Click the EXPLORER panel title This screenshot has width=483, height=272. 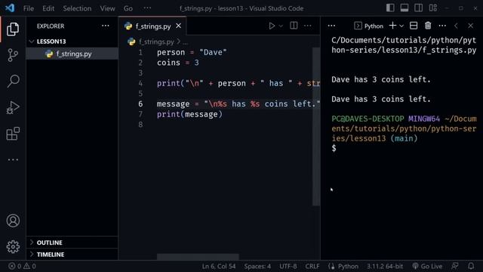(x=51, y=26)
